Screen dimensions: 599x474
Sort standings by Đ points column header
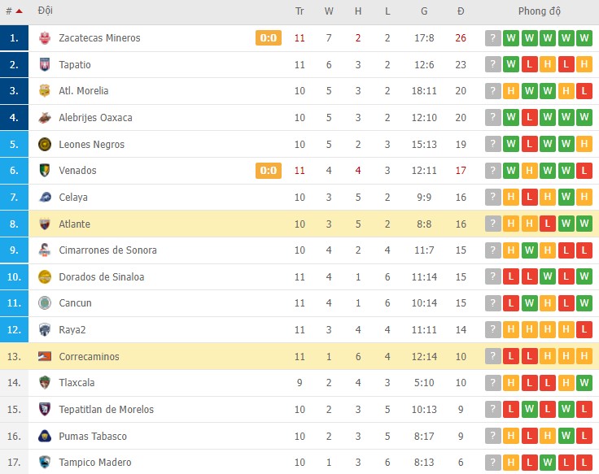461,11
